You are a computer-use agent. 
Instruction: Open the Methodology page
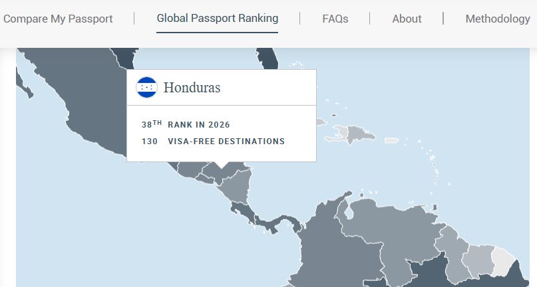click(x=498, y=19)
